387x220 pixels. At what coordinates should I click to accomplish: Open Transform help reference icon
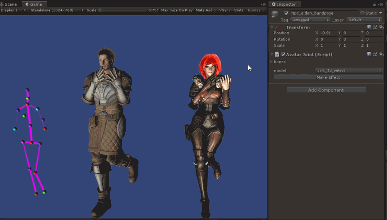click(x=369, y=27)
